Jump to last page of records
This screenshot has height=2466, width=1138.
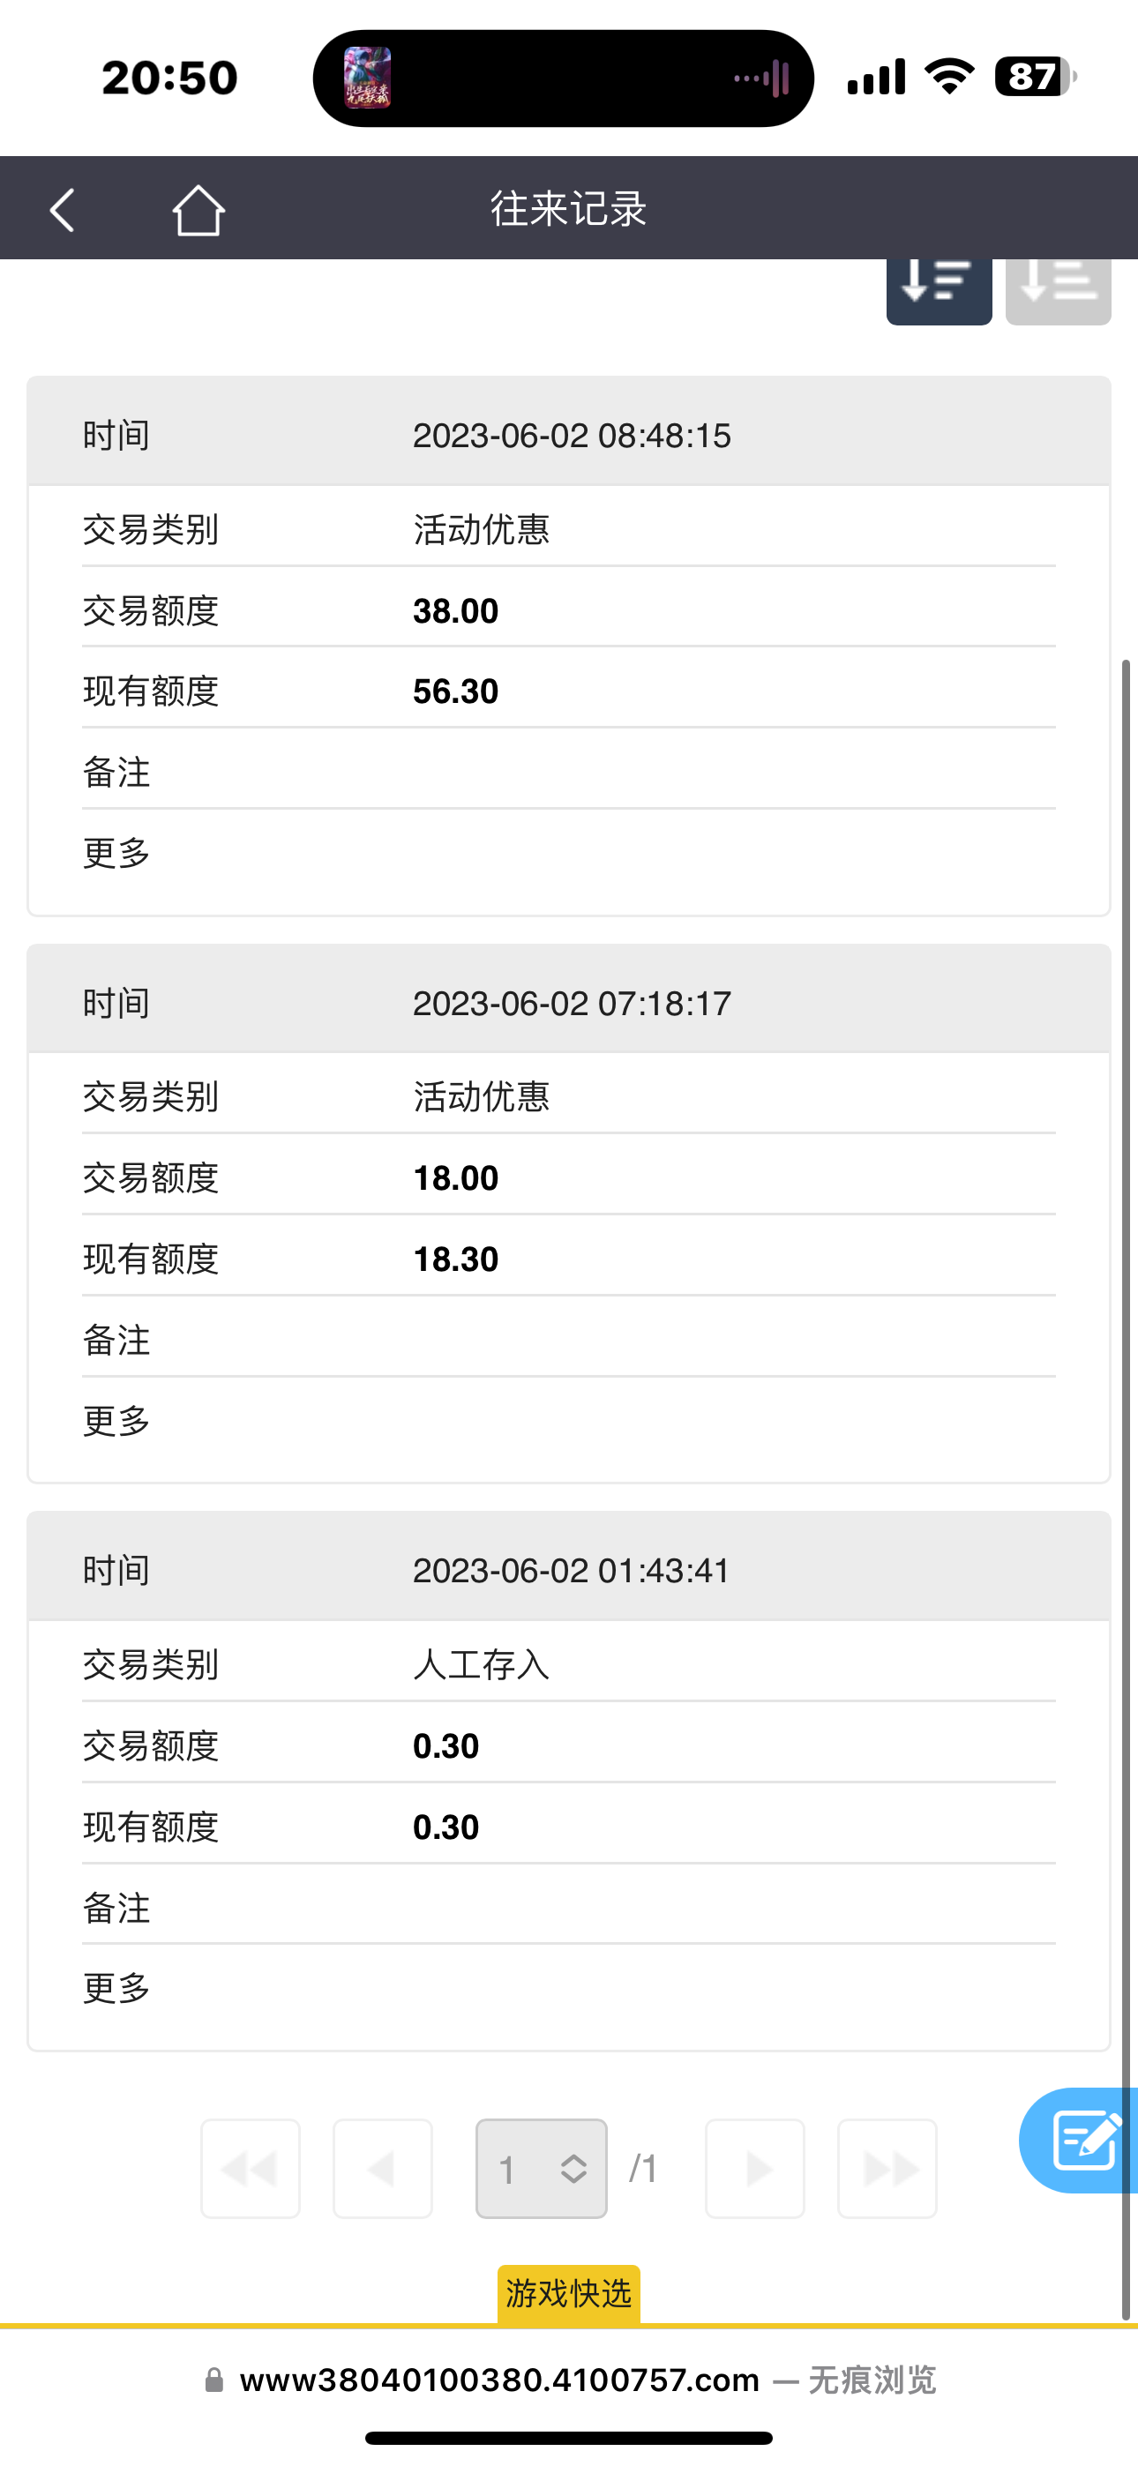(x=887, y=2168)
